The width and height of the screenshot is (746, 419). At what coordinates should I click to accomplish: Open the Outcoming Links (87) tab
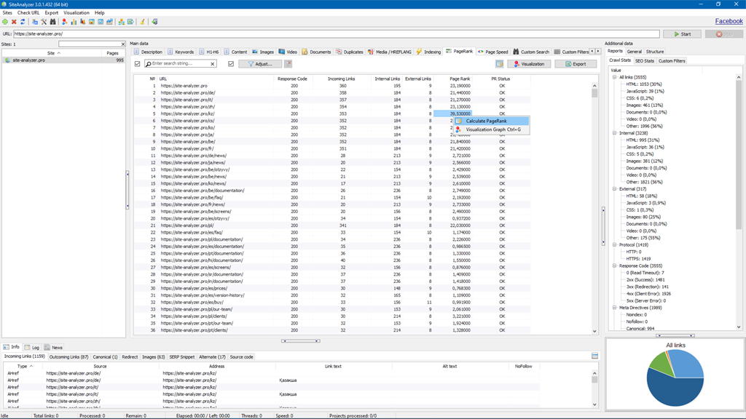click(x=68, y=356)
